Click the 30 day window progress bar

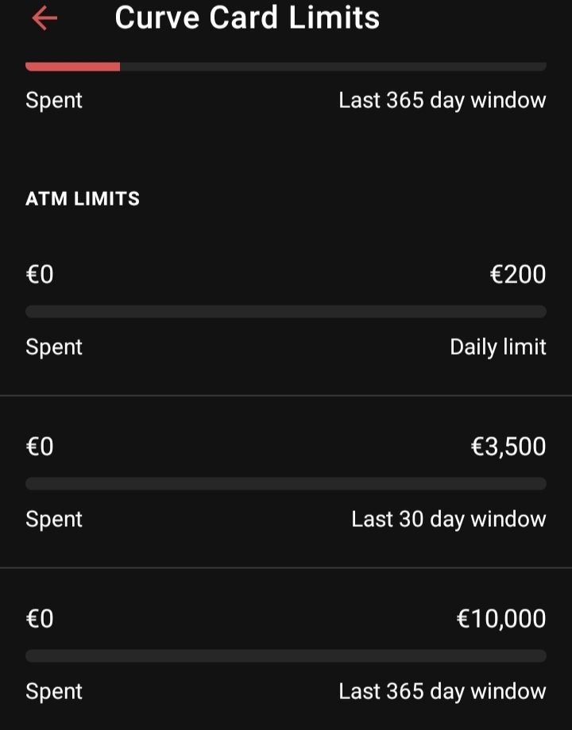point(286,484)
